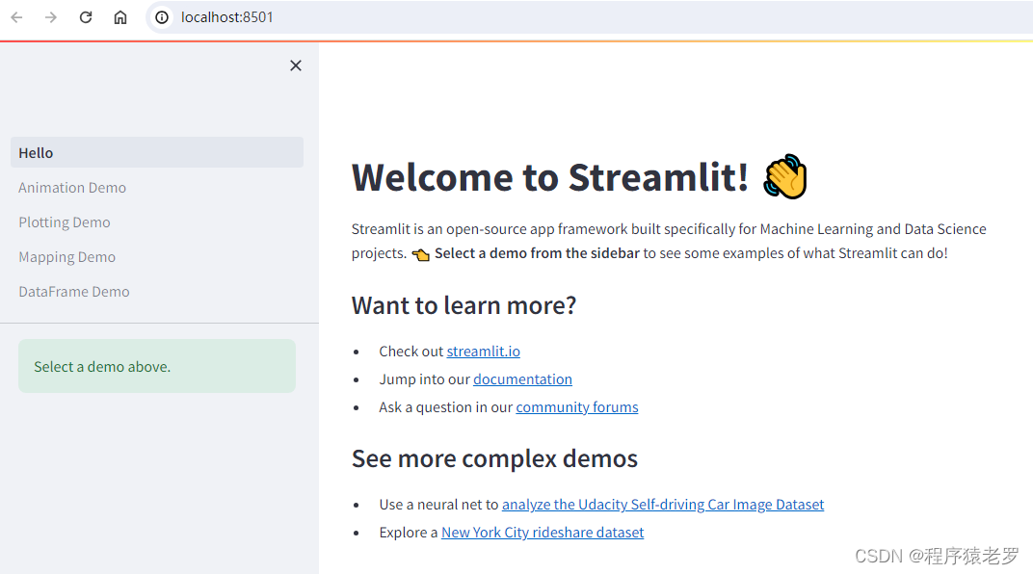Open the Udacity Self-driving Car Image Dataset link
The image size is (1033, 574).
[662, 504]
